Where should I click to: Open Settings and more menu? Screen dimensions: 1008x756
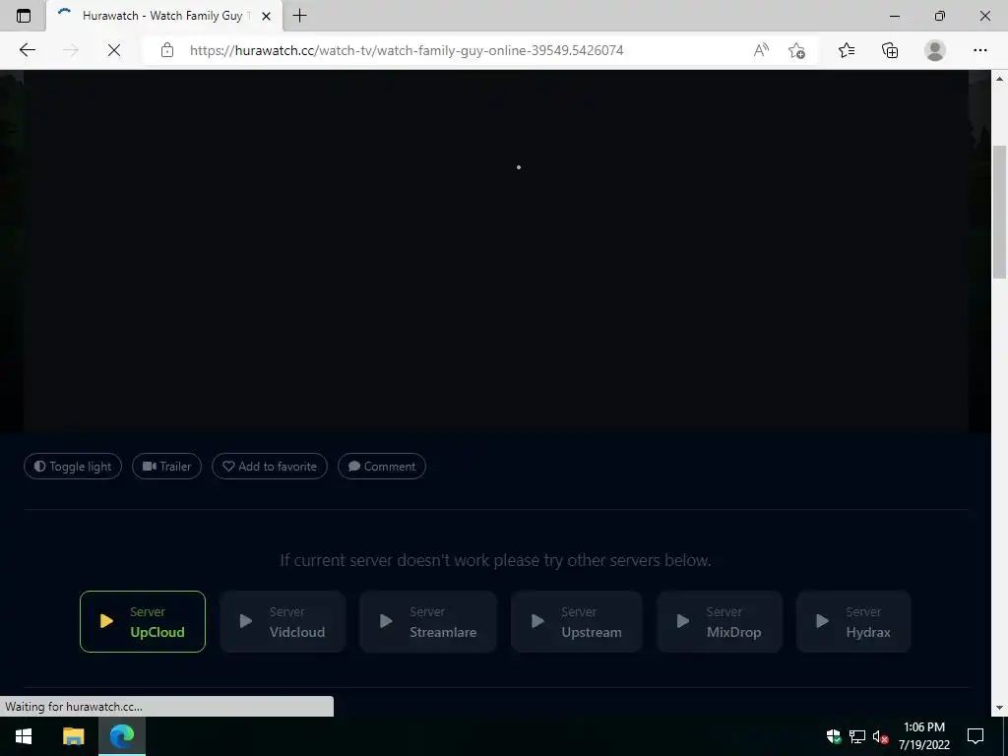[x=979, y=50]
